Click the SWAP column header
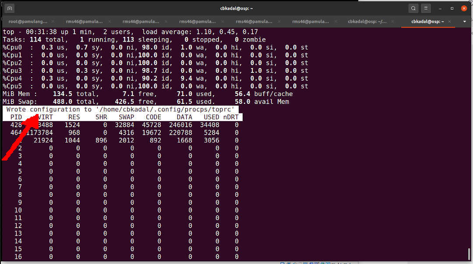The width and height of the screenshot is (473, 264). coord(127,117)
